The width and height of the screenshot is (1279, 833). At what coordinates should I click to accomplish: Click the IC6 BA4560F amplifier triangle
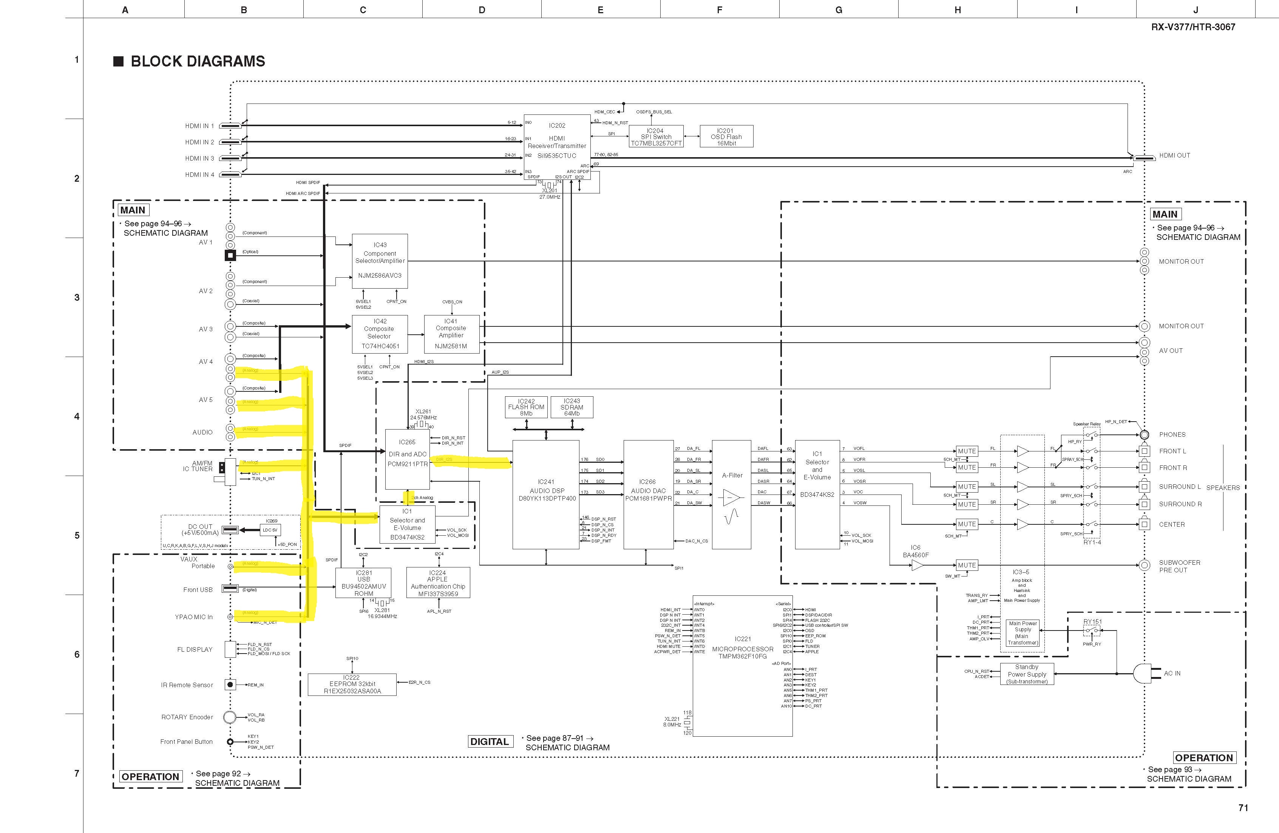click(x=918, y=566)
